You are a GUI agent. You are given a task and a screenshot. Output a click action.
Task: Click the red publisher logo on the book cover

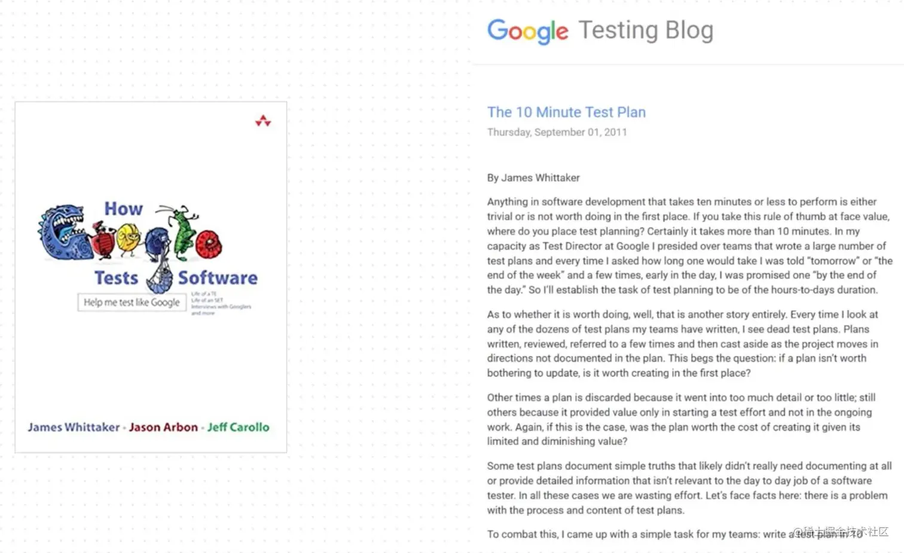coord(263,121)
